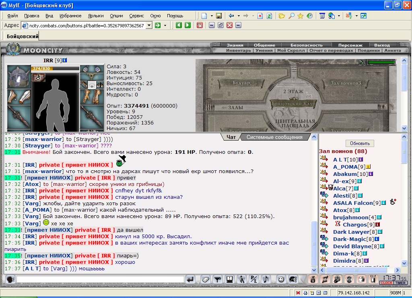Click the EXIT door icon
The image size is (412, 298).
point(373,279)
